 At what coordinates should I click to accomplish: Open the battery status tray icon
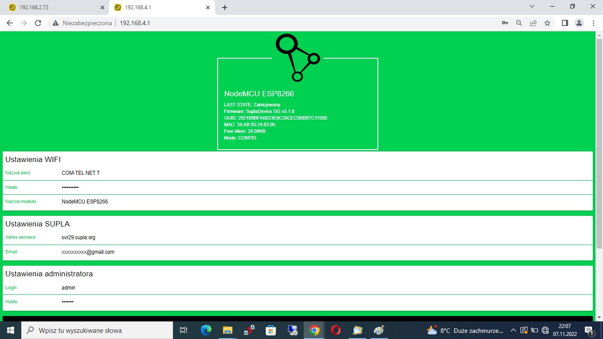(534, 330)
